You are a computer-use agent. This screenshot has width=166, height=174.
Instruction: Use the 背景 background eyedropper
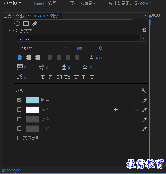pyautogui.click(x=144, y=120)
